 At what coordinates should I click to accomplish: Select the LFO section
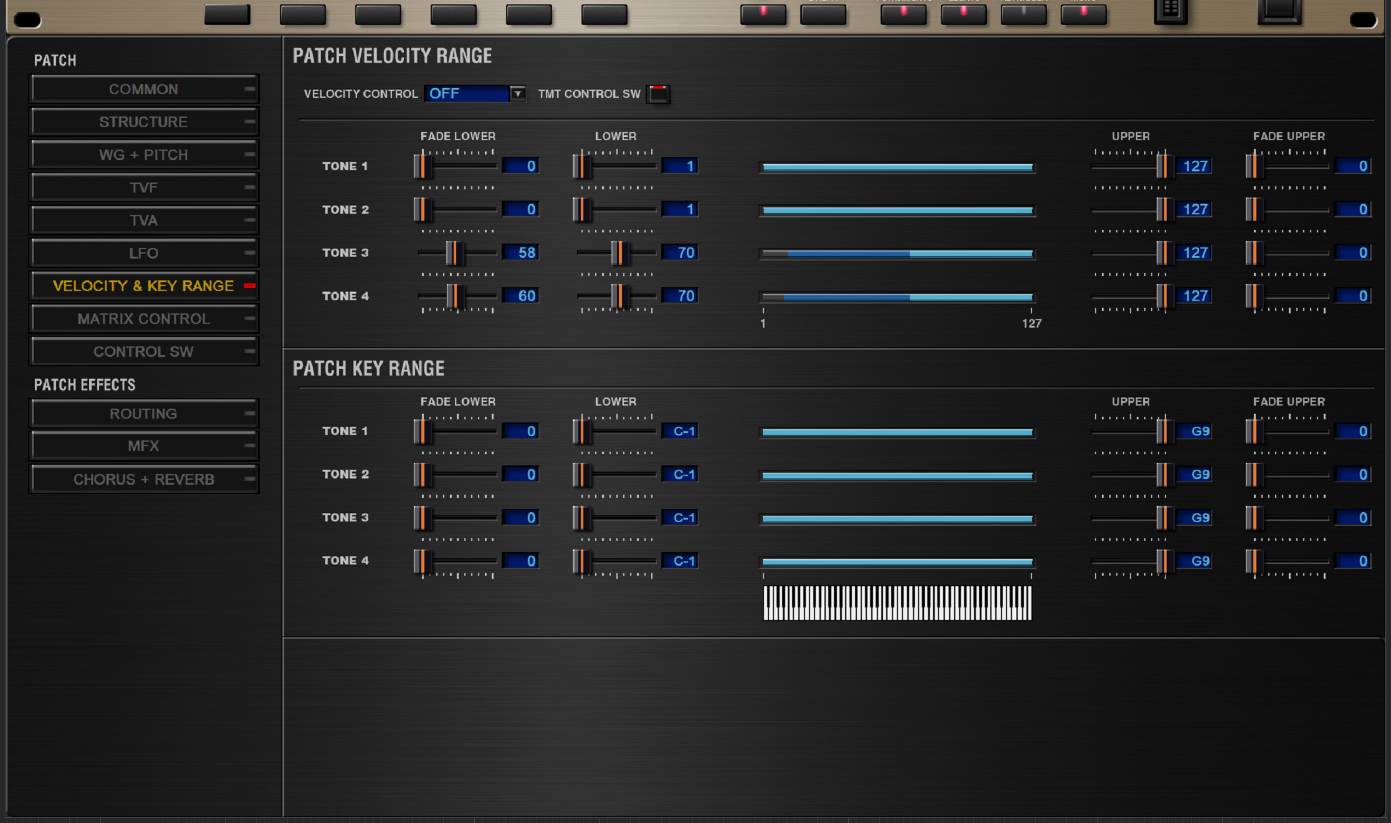tap(143, 254)
